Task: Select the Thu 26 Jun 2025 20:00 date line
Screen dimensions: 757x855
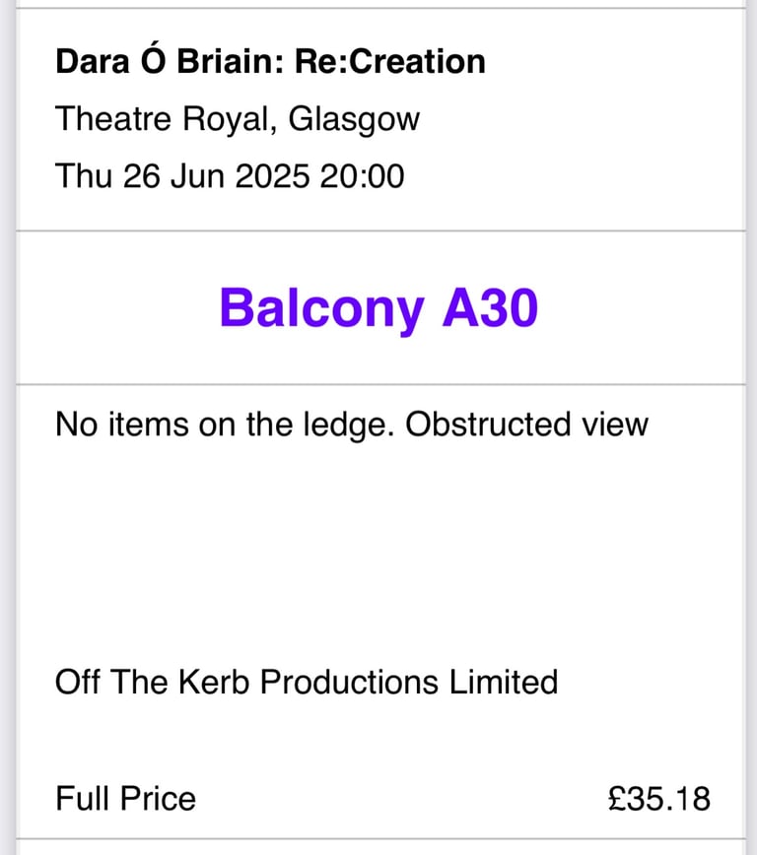Action: [x=230, y=176]
